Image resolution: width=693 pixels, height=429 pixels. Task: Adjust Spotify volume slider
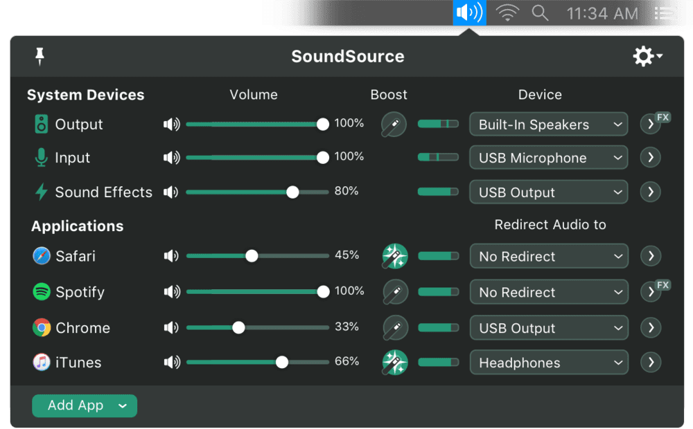point(258,292)
